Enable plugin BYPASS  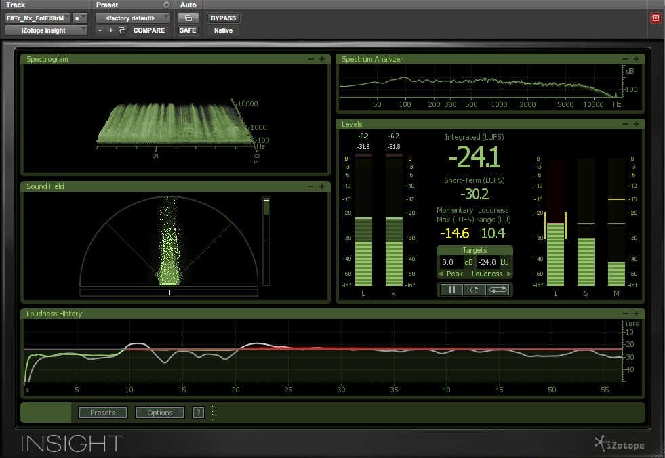click(x=223, y=18)
